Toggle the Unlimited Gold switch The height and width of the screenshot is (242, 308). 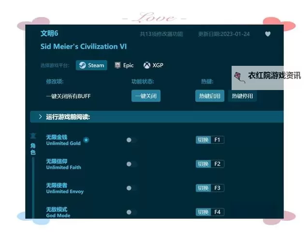(132, 140)
